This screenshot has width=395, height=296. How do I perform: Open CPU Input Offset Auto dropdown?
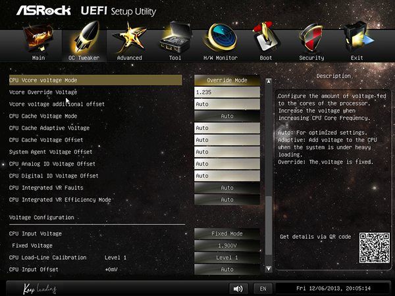tap(227, 270)
